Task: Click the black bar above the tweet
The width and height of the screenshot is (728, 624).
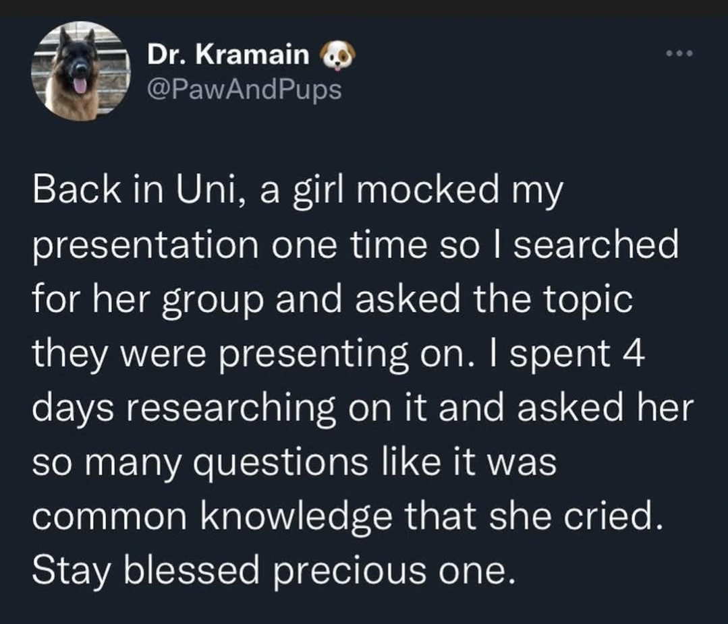Action: (364, 7)
